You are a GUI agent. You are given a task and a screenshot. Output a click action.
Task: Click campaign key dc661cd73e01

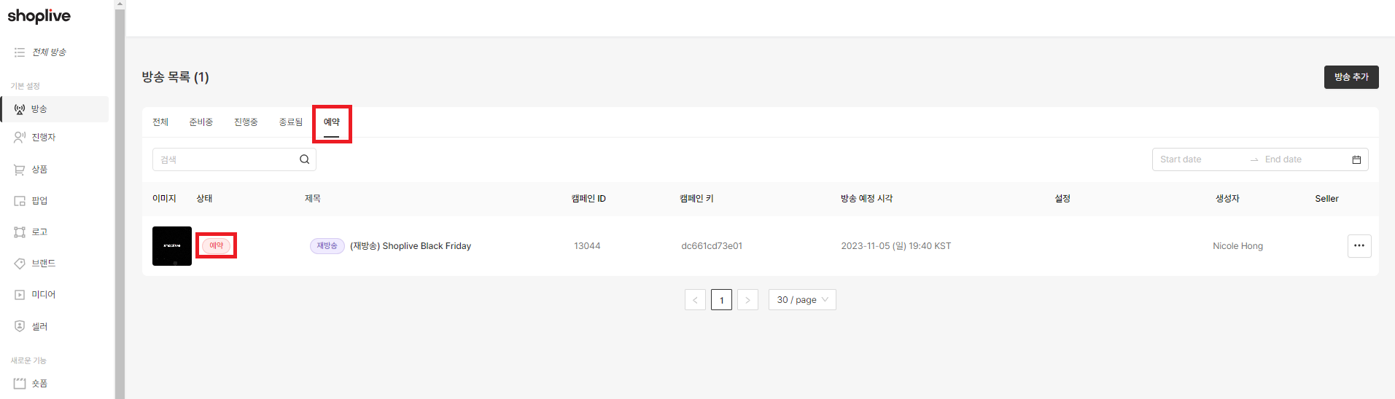[x=712, y=246]
